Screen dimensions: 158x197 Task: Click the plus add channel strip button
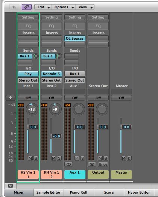(11, 98)
